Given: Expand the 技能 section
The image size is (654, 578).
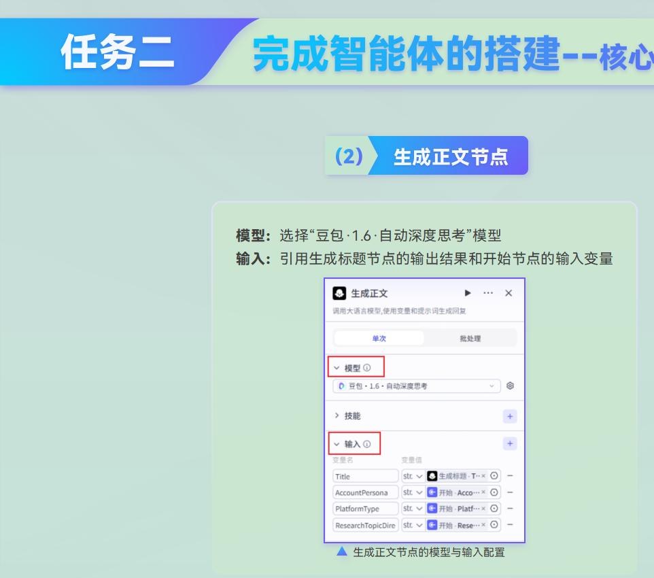Looking at the screenshot, I should pyautogui.click(x=337, y=415).
